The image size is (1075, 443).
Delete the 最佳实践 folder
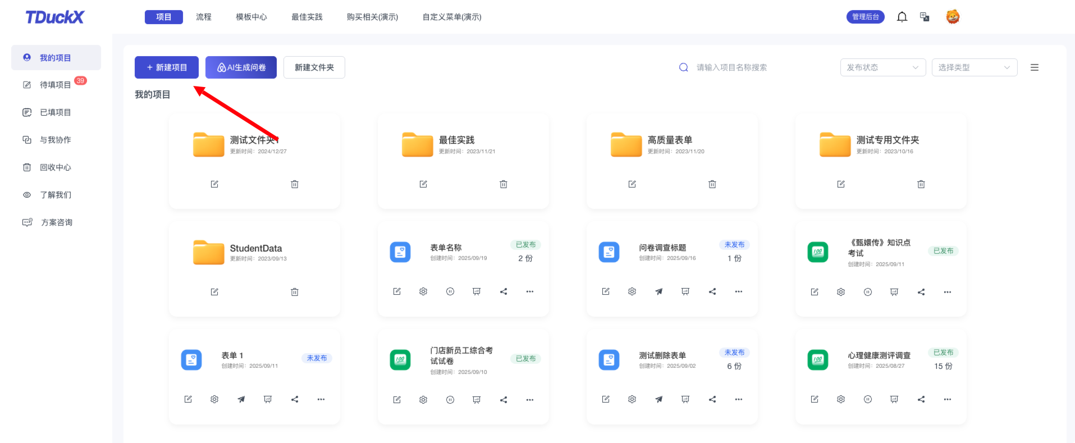(504, 184)
